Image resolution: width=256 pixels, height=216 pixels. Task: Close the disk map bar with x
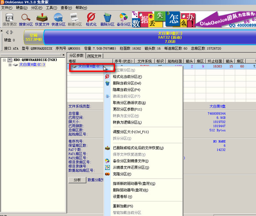(1, 31)
